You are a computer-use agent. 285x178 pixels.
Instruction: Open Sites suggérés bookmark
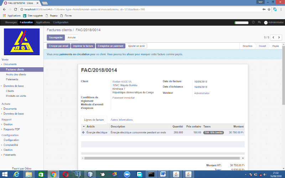pos(33,16)
